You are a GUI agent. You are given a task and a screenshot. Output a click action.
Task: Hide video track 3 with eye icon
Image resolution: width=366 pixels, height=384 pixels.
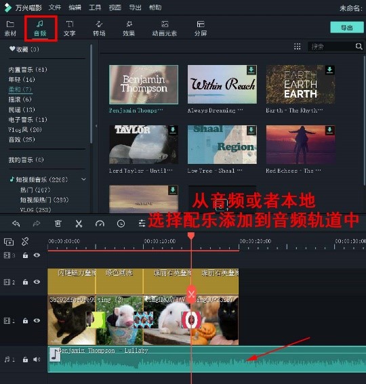click(x=37, y=255)
